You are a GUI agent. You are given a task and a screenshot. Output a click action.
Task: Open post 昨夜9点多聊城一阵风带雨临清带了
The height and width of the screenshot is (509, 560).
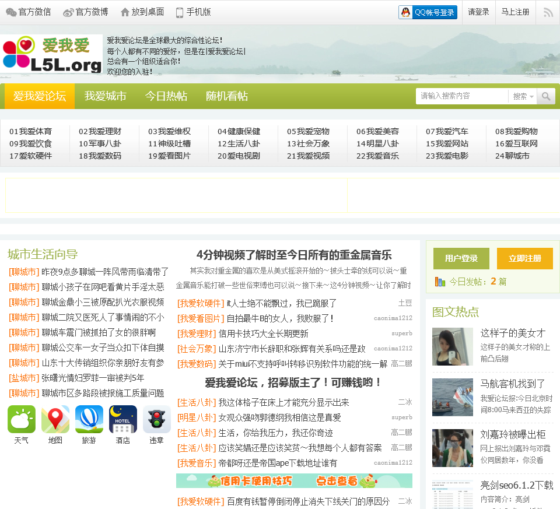click(105, 272)
